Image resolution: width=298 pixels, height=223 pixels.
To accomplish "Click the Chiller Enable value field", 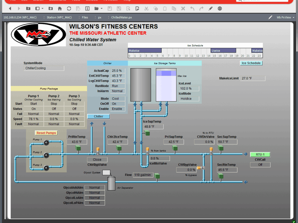I will pos(118,109).
